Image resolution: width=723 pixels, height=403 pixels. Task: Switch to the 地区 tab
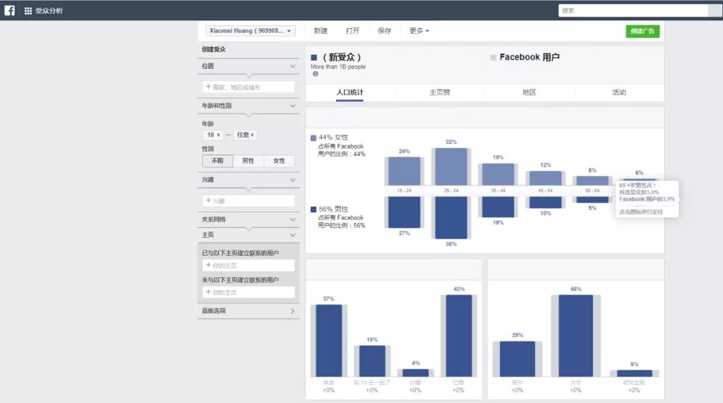tap(530, 92)
